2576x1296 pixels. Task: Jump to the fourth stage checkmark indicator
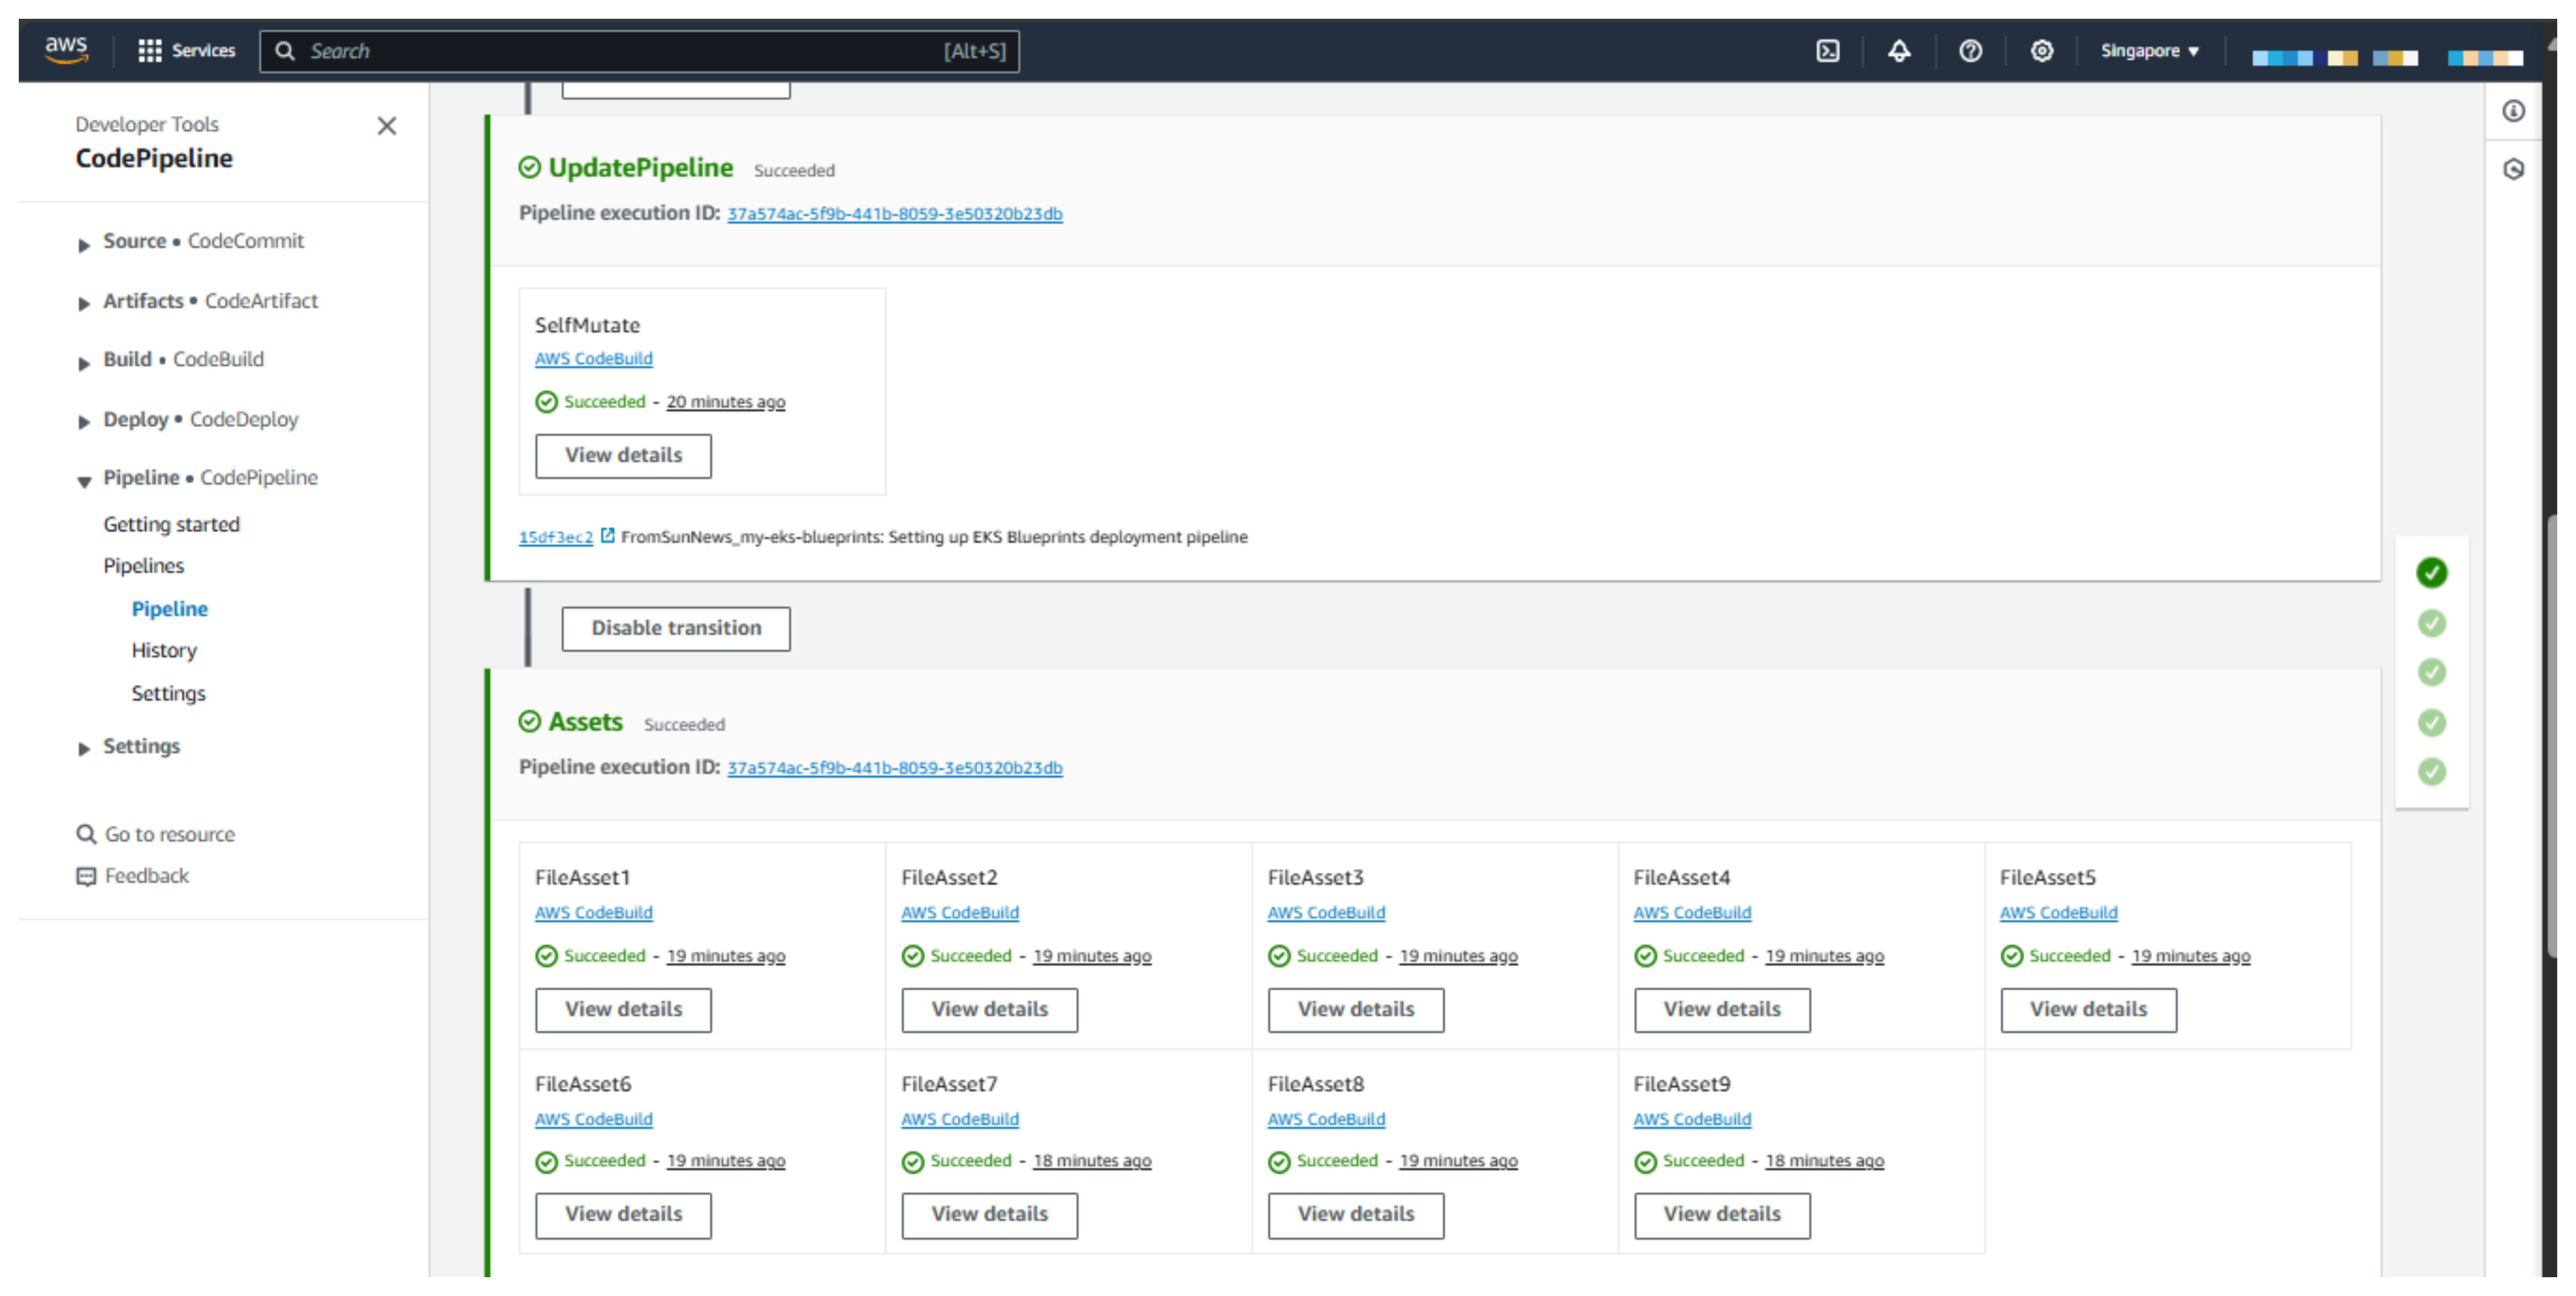click(2432, 723)
